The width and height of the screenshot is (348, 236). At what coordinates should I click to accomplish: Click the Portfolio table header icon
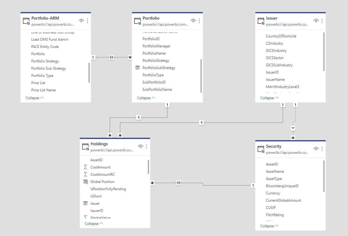(138, 21)
